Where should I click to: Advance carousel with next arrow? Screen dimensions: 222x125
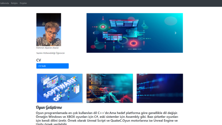point(176,33)
